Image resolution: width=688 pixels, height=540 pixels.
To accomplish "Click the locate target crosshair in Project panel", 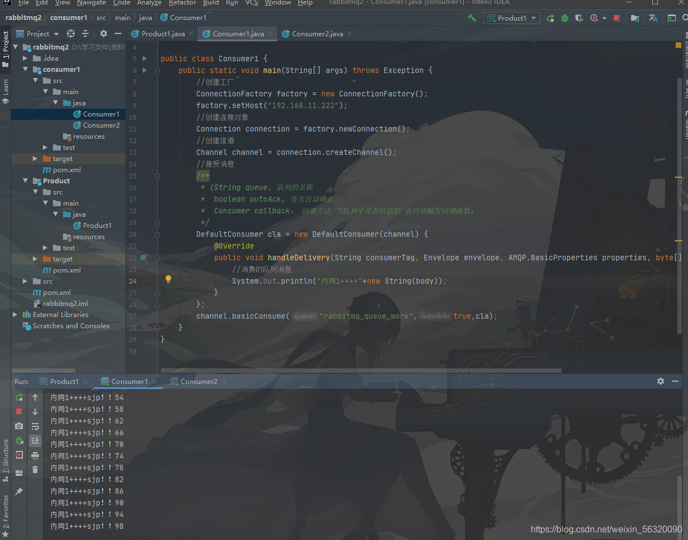I will pos(71,33).
